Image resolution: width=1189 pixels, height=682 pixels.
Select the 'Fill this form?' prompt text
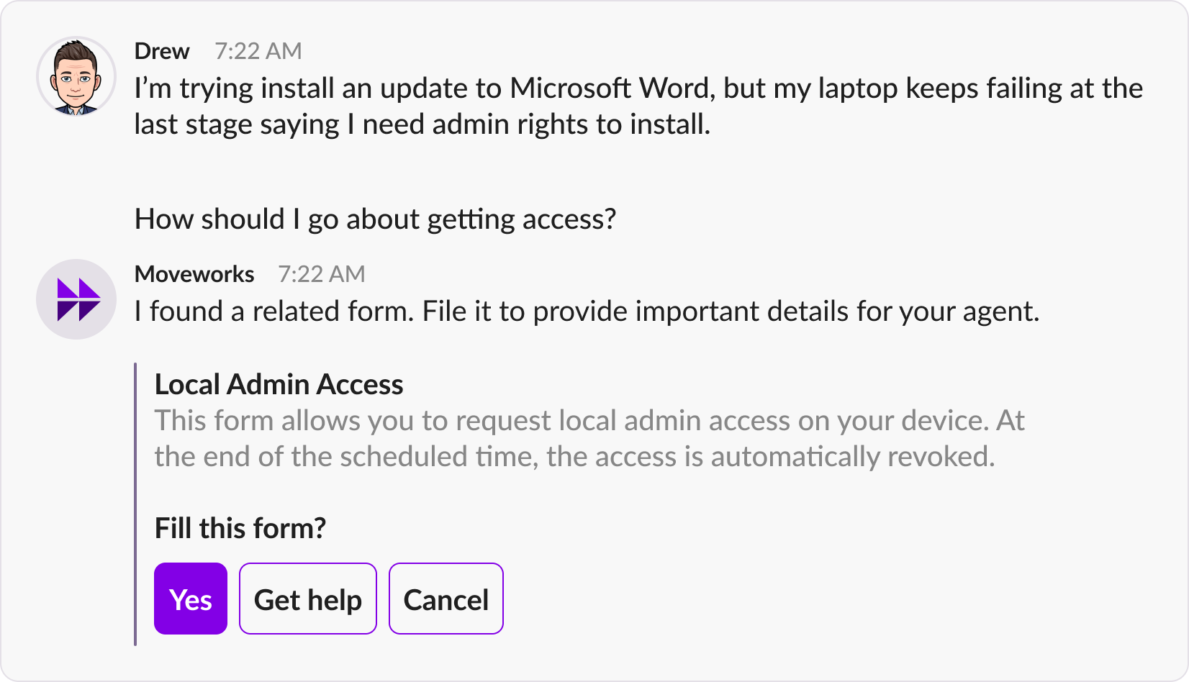(240, 528)
